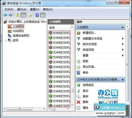Click the blue question mark help toolbar icon
The width and height of the screenshot is (132, 118).
[37, 15]
